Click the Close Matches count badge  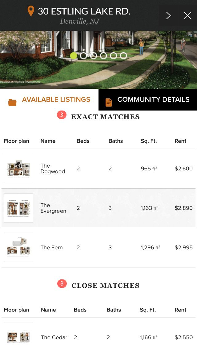tap(62, 283)
